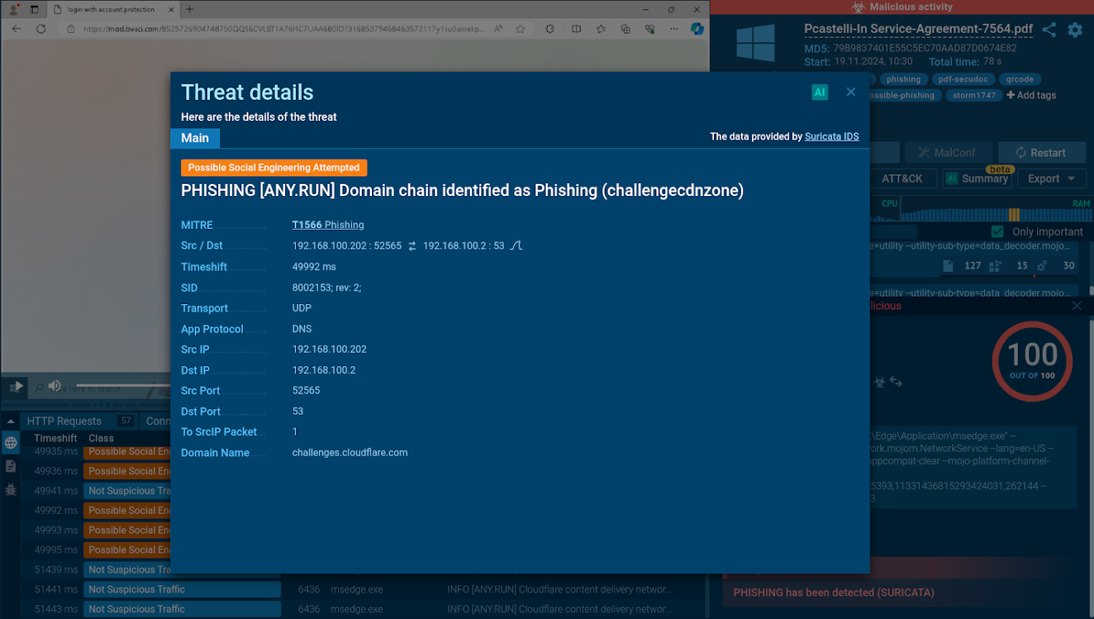Open a new browser tab with plus
1094x619 pixels.
point(190,9)
